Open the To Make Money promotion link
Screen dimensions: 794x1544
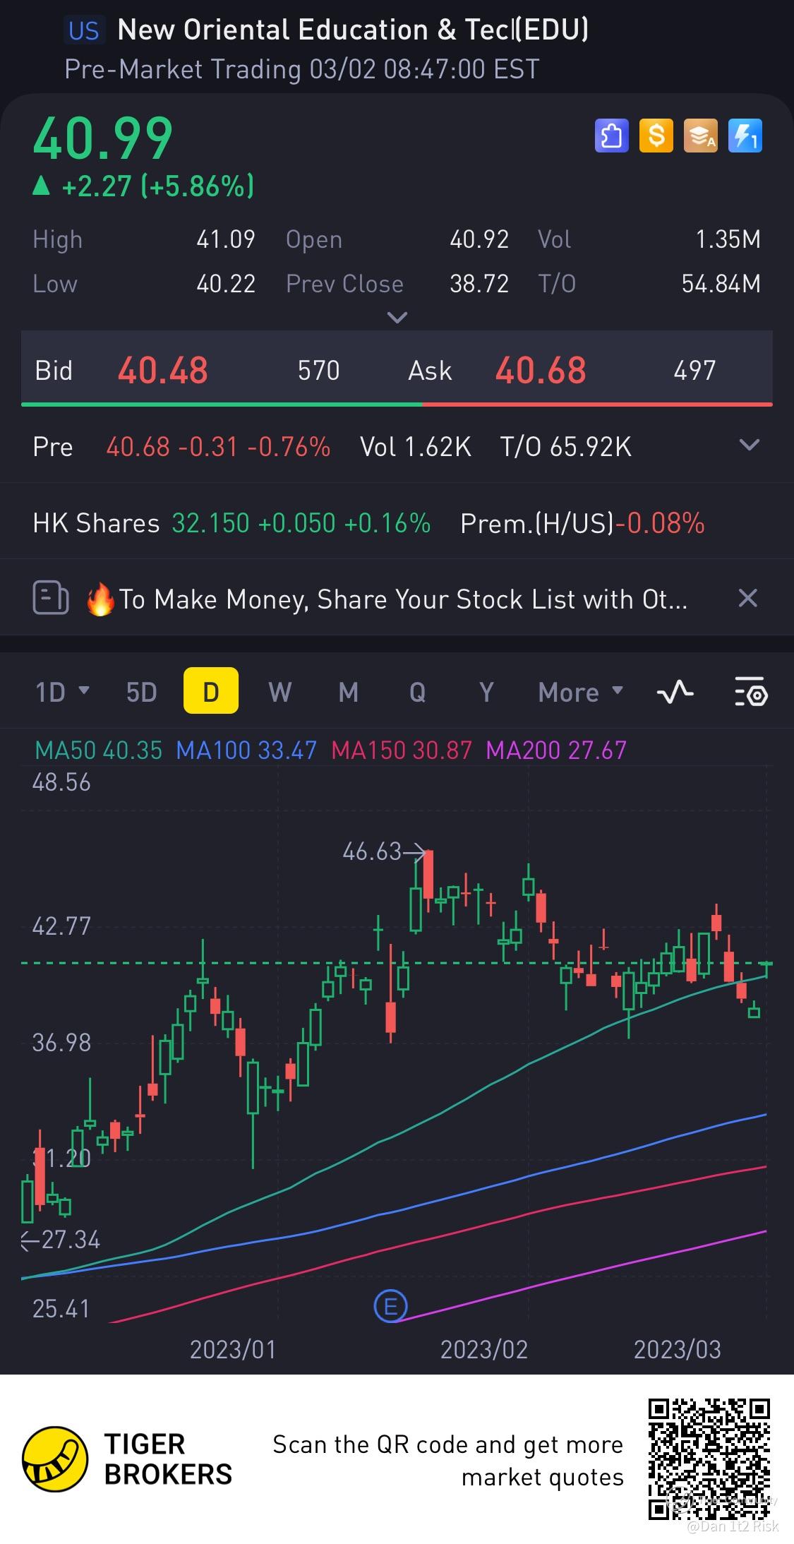click(385, 599)
